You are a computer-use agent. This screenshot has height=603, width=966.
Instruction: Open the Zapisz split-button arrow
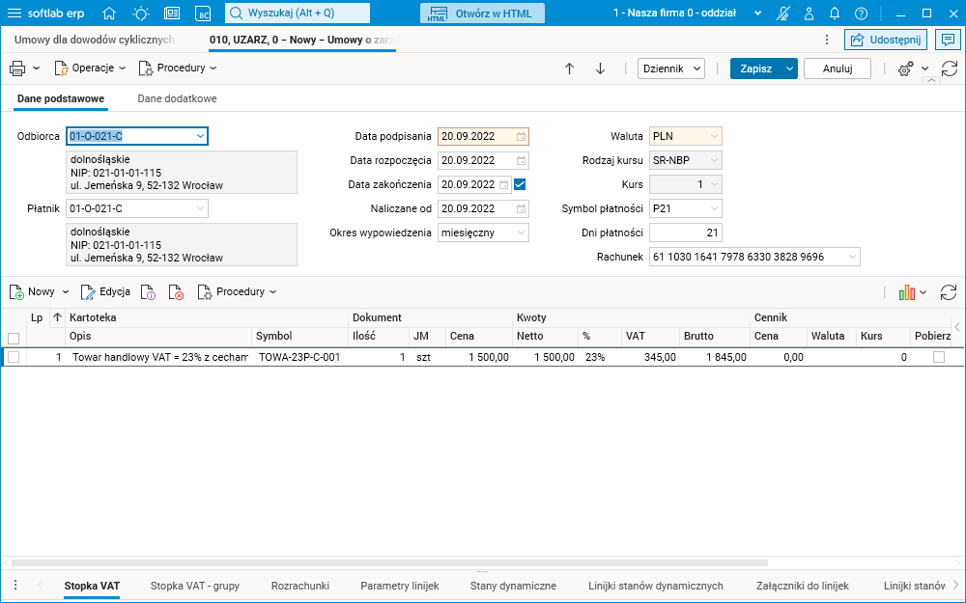click(x=789, y=69)
